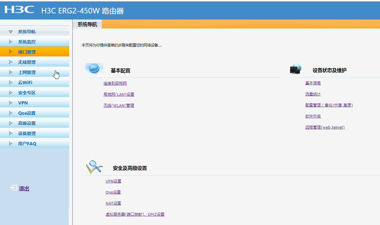Click the H3C ERG2-450W 路由器 title

(x=83, y=11)
